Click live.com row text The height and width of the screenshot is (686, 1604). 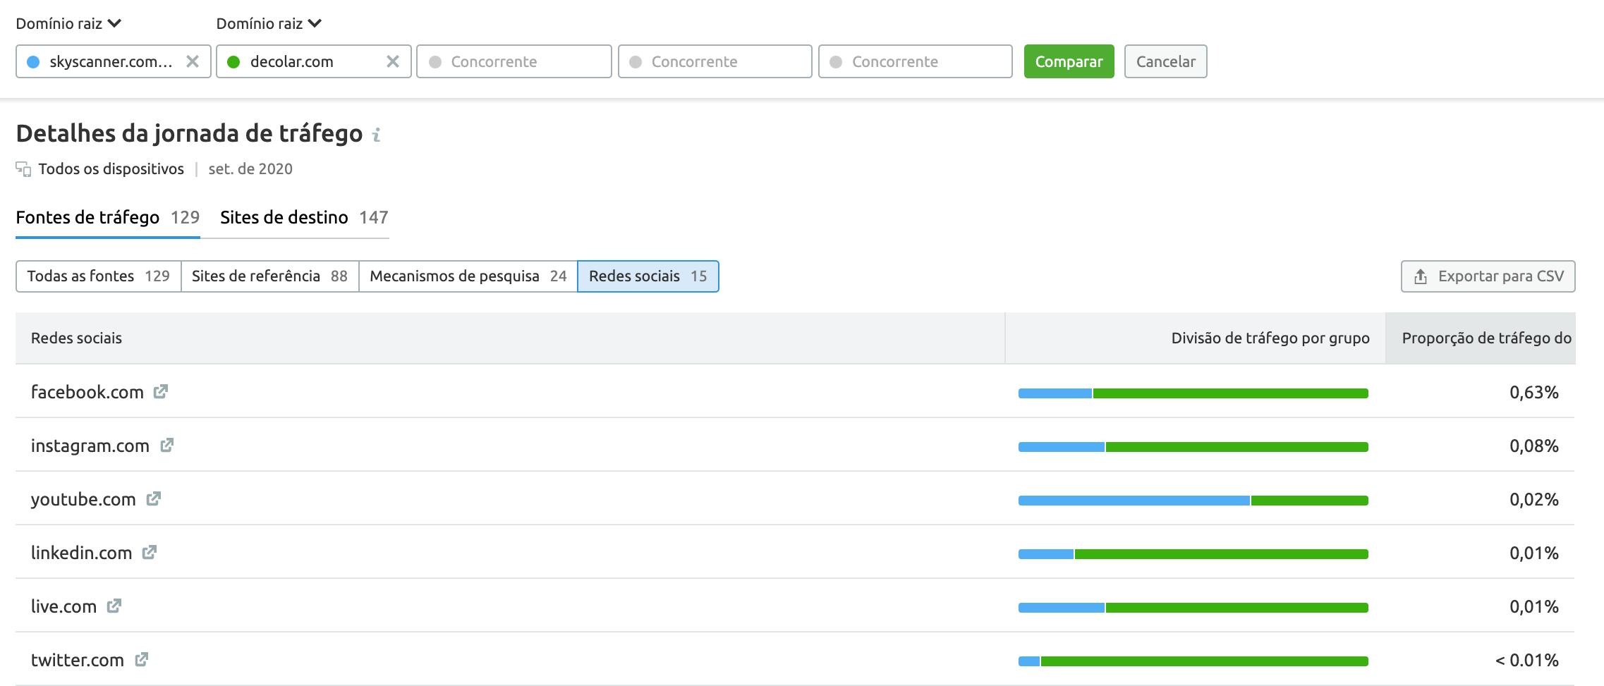click(63, 606)
